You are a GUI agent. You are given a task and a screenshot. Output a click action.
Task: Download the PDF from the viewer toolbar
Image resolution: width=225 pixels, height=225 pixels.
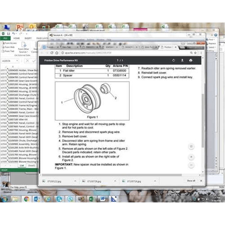pyautogui.click(x=182, y=60)
